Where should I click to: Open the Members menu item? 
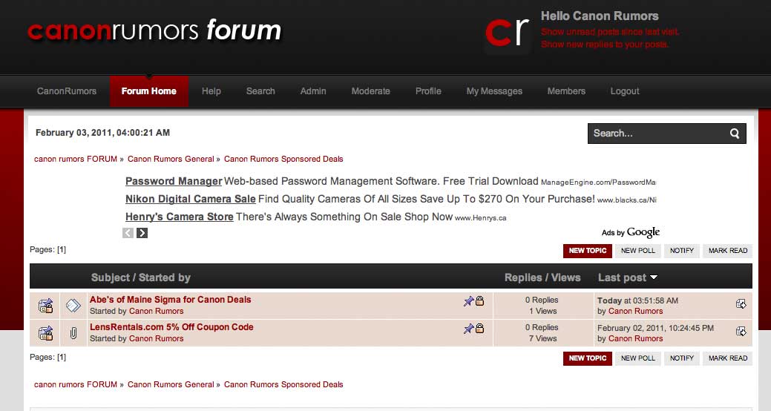(x=566, y=91)
